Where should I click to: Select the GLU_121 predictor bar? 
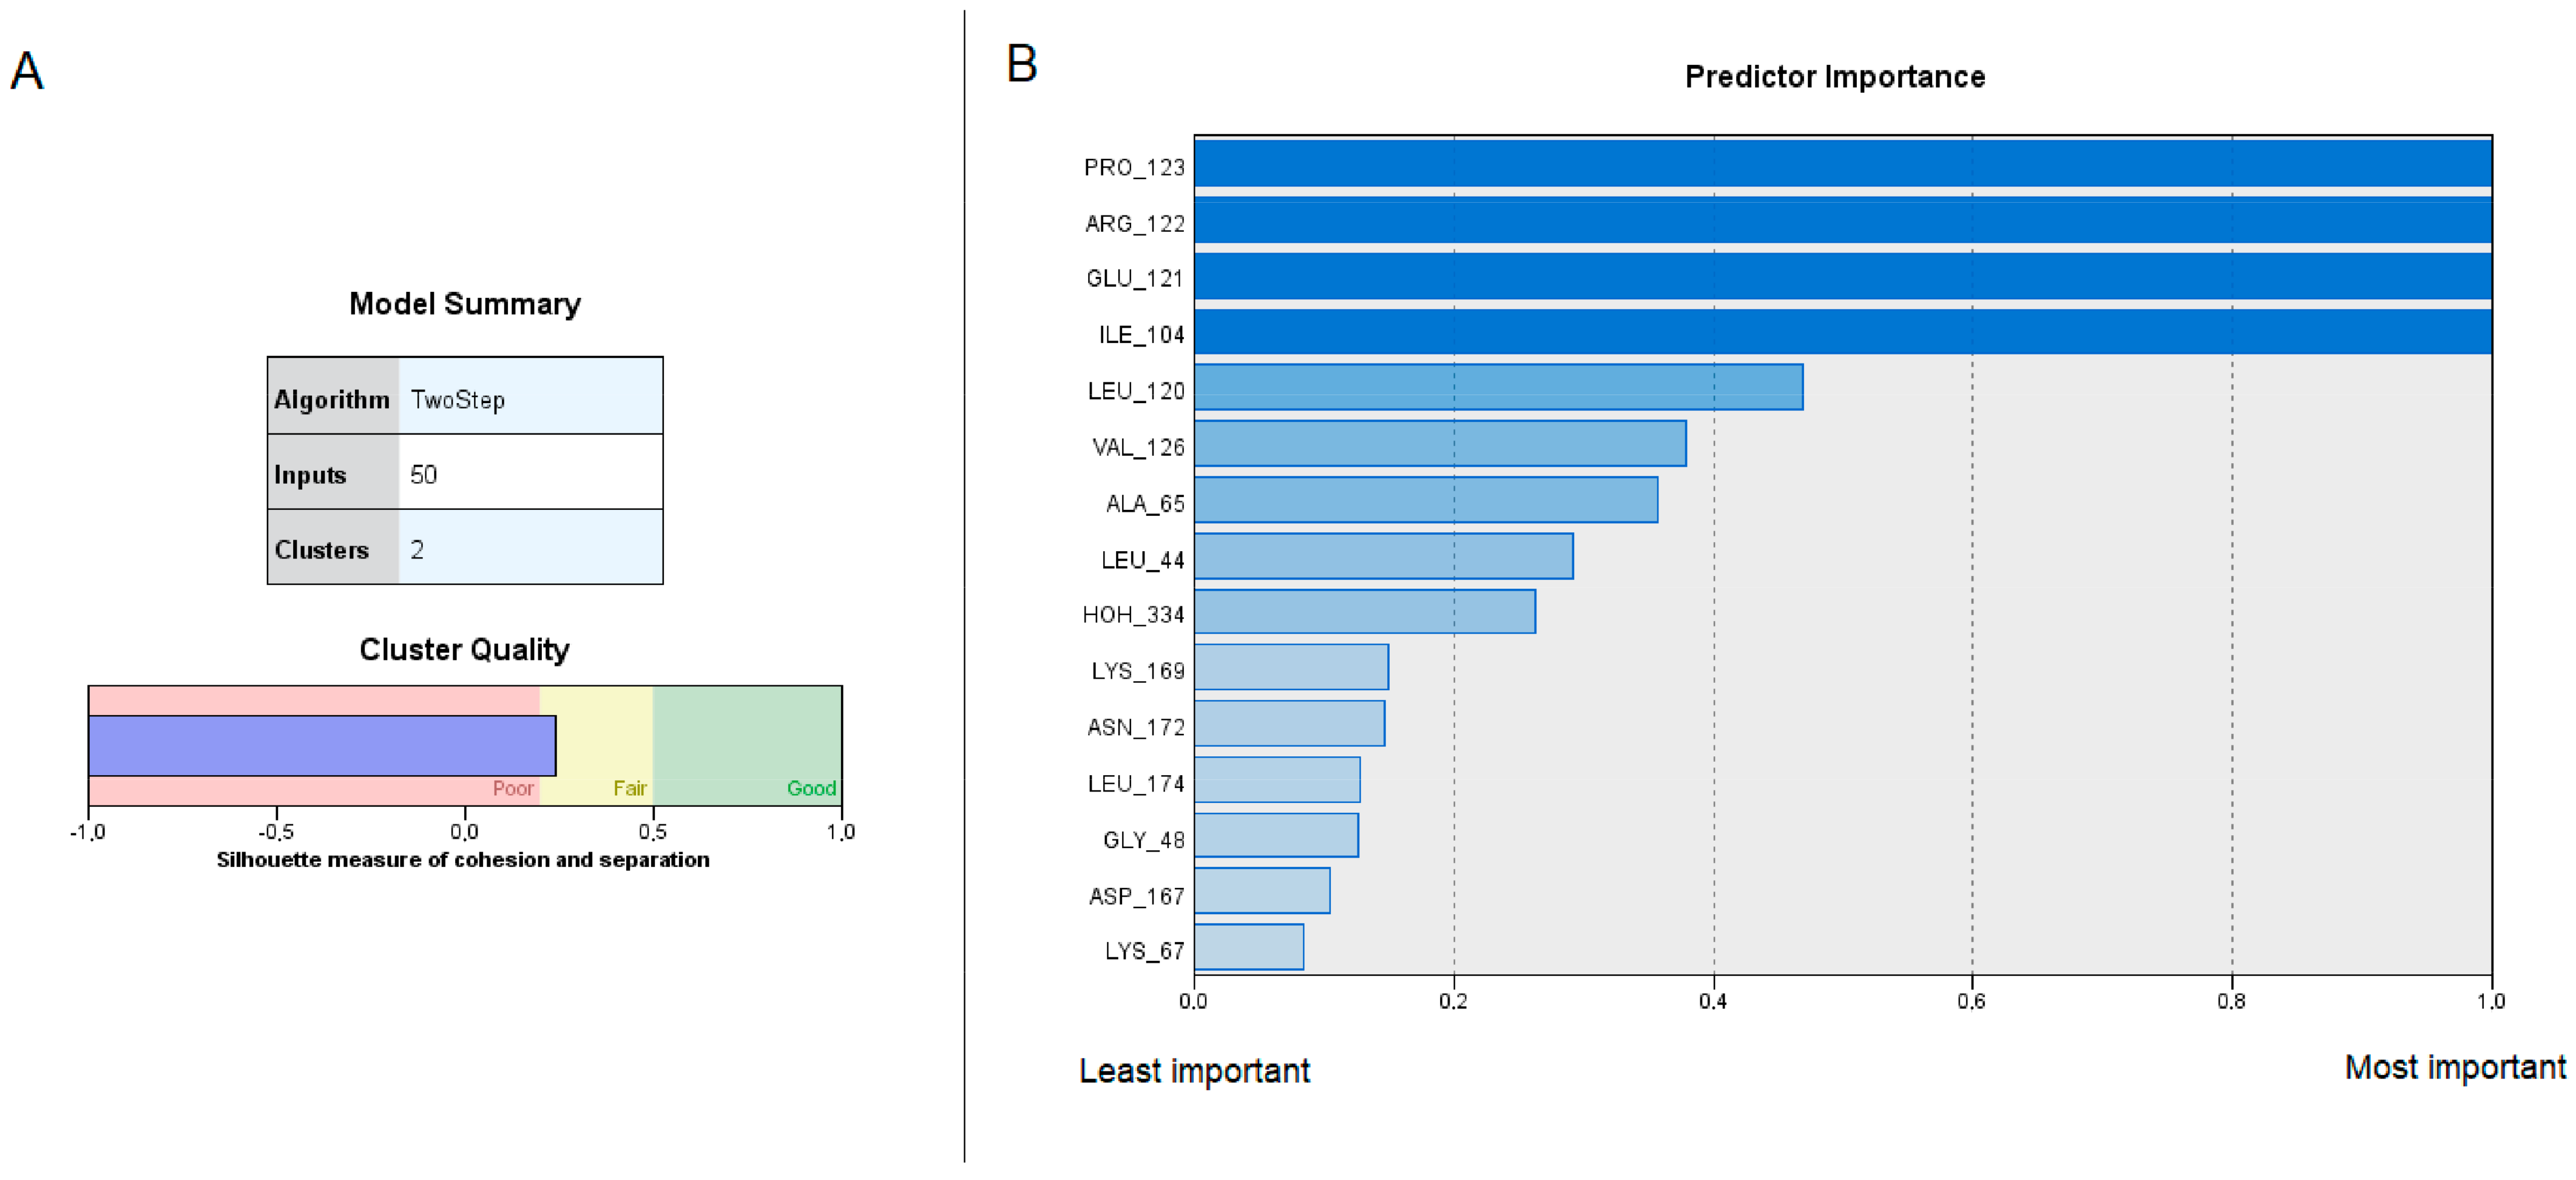pyautogui.click(x=1842, y=276)
